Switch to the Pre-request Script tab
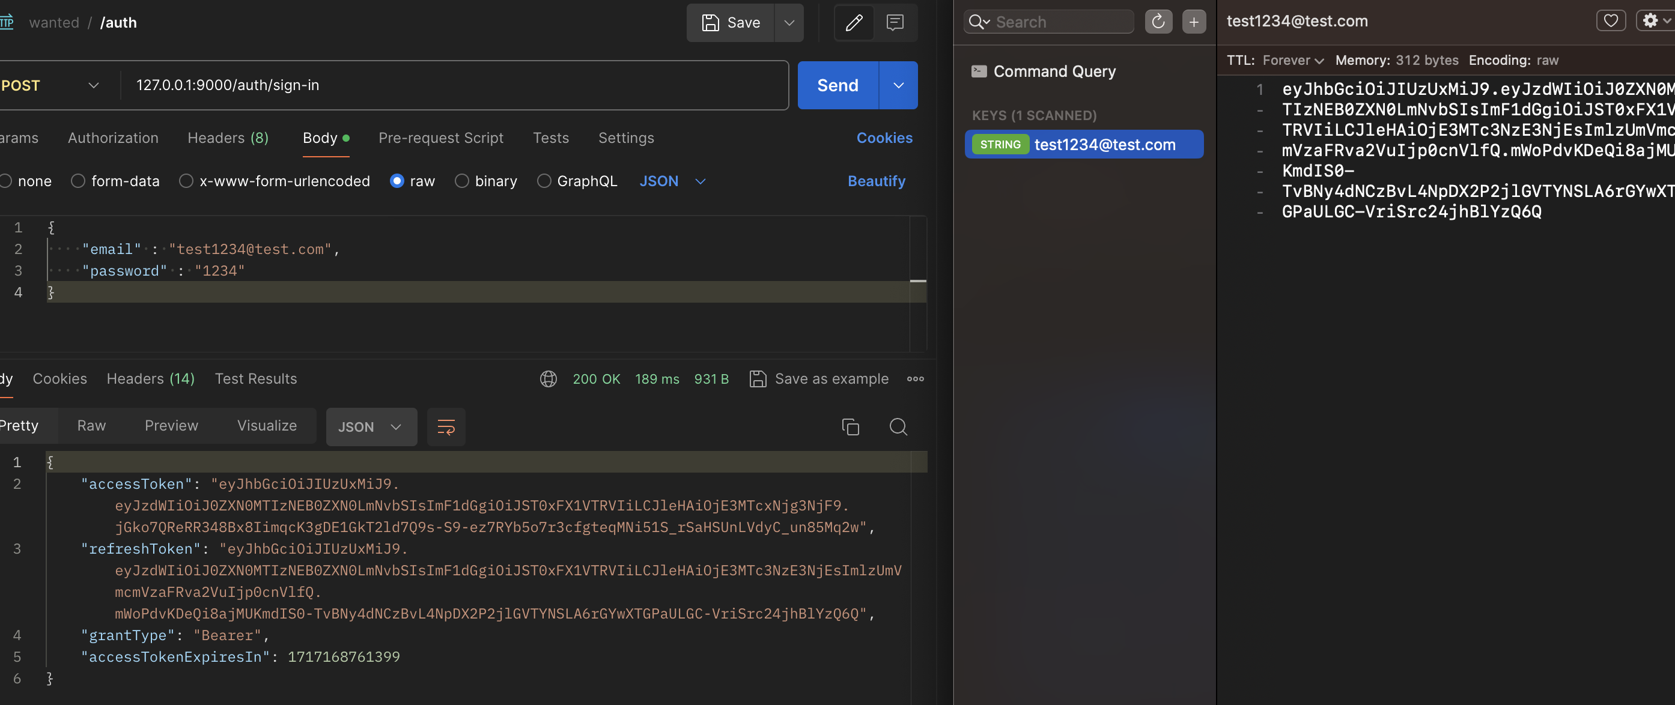The image size is (1675, 705). tap(440, 138)
